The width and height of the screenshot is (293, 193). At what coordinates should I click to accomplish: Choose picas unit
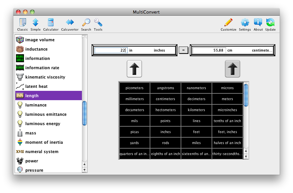(135, 132)
